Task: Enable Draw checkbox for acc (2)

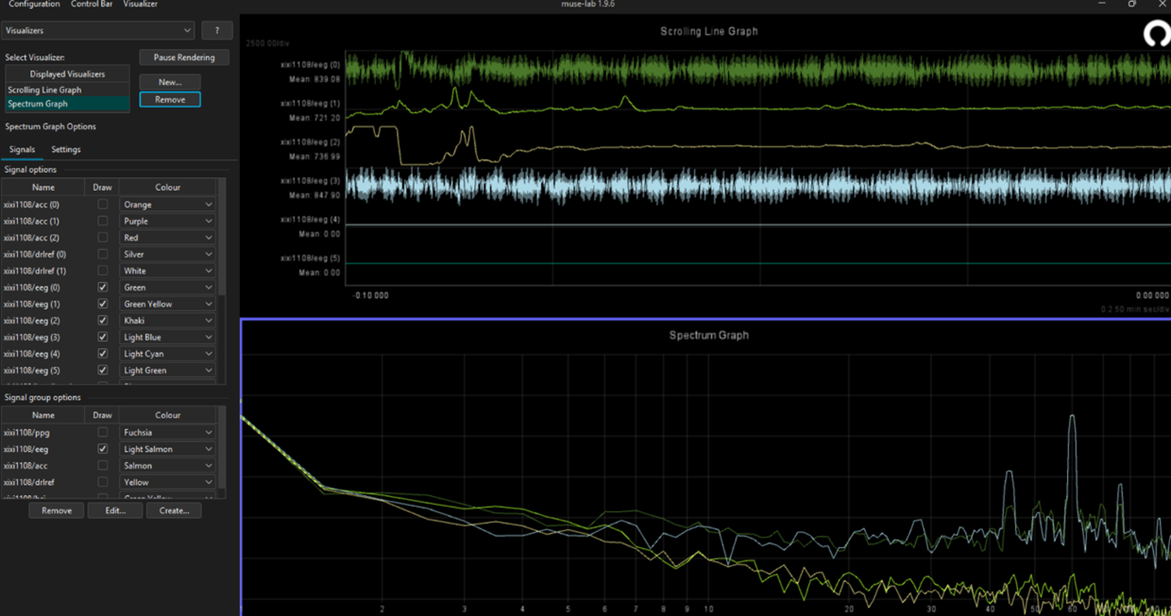Action: pos(103,237)
